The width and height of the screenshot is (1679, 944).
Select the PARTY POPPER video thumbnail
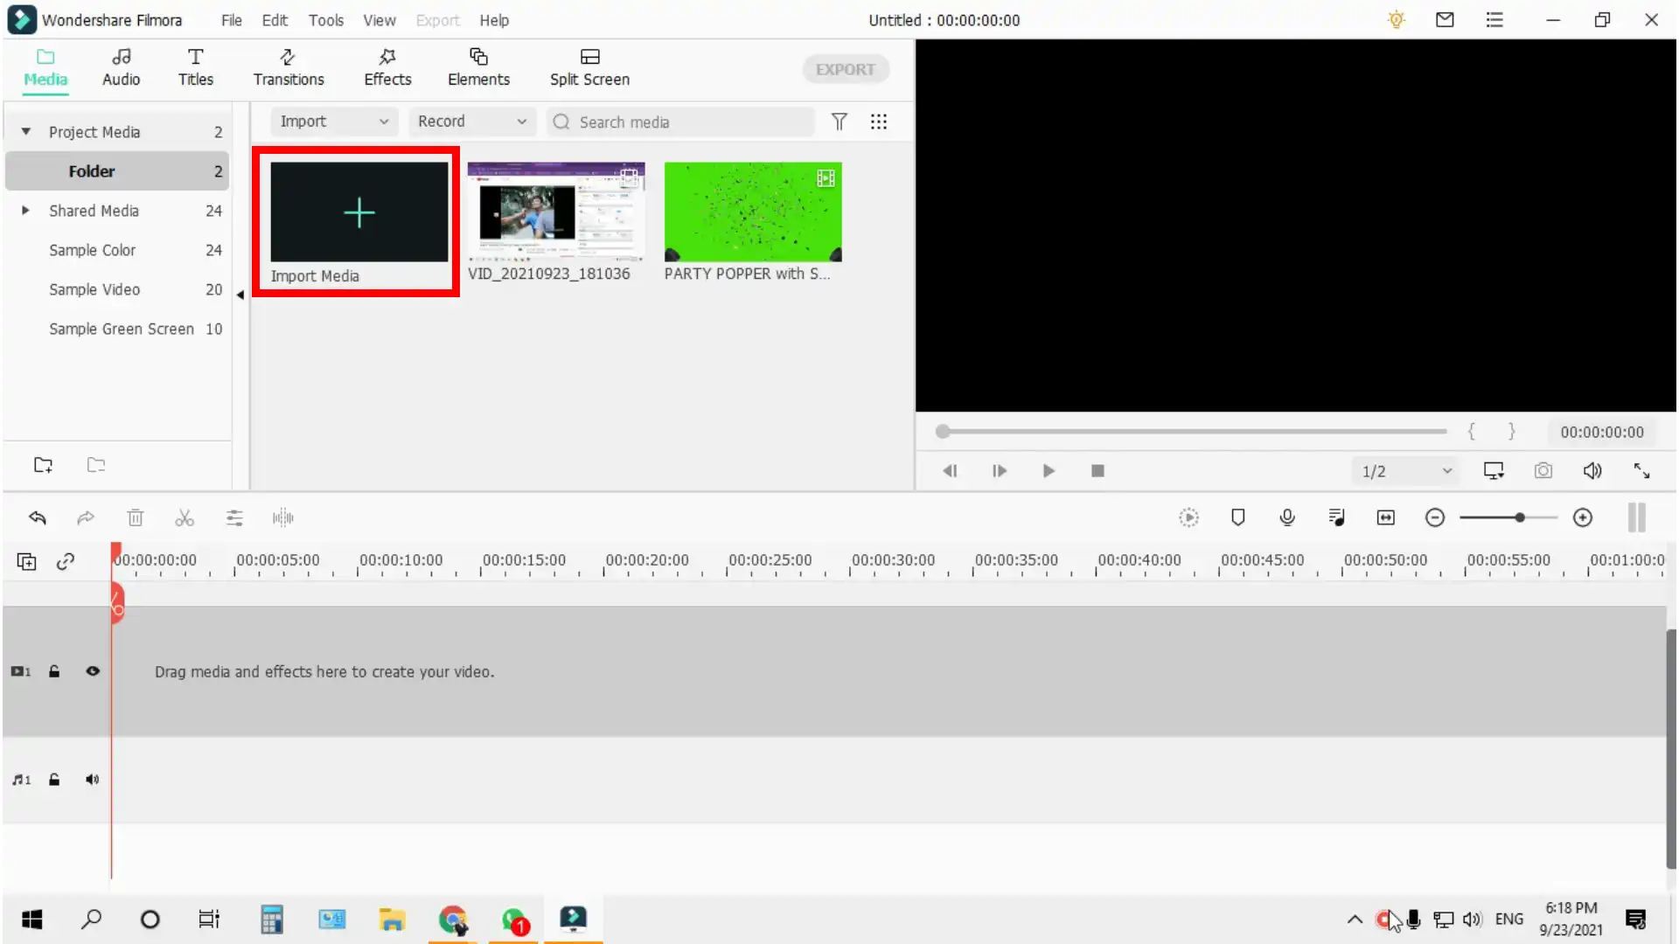pyautogui.click(x=753, y=212)
